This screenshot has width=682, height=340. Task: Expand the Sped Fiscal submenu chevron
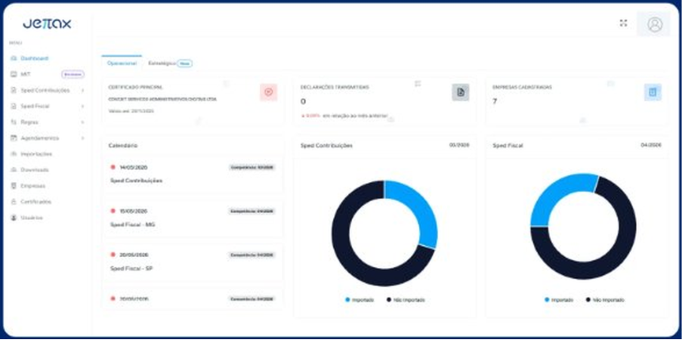pos(82,107)
